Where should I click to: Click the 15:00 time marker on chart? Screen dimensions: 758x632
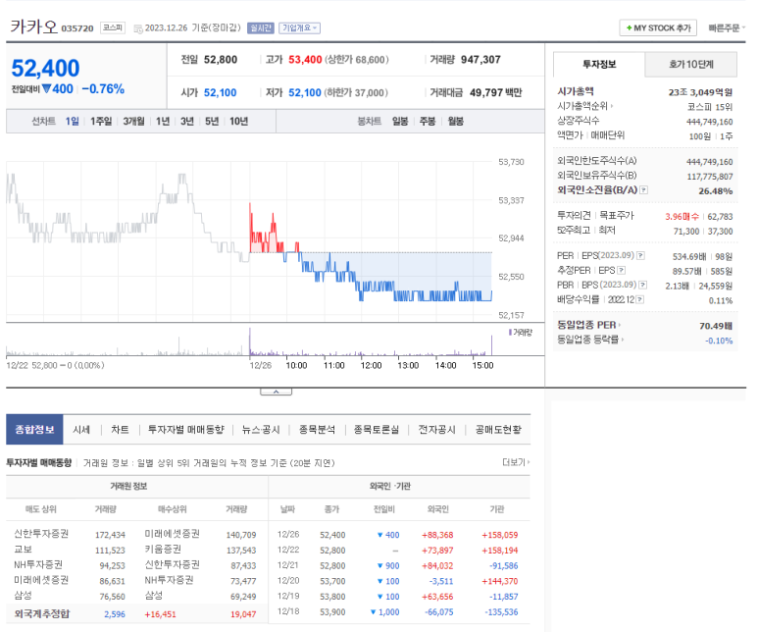482,365
